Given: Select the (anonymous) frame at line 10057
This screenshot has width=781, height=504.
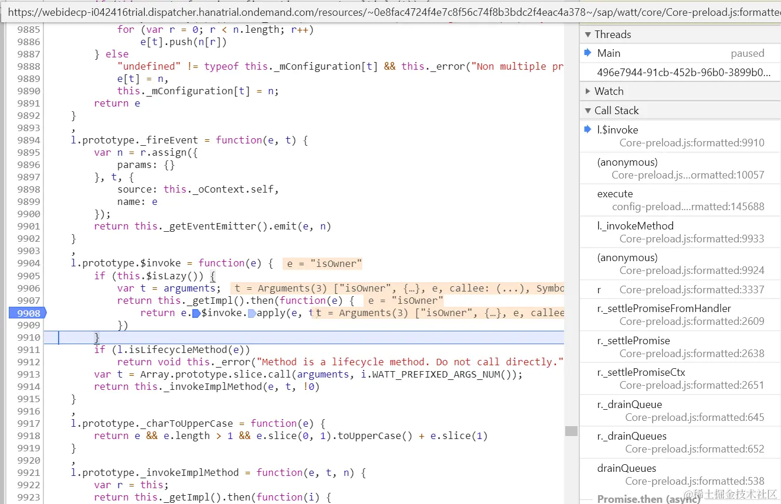Looking at the screenshot, I should [x=680, y=168].
